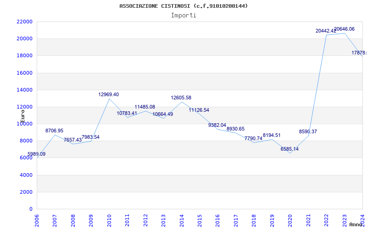Screen dimensions: 367x229
Task: Click the 9382.04 data label for 2016
Action: pos(217,125)
